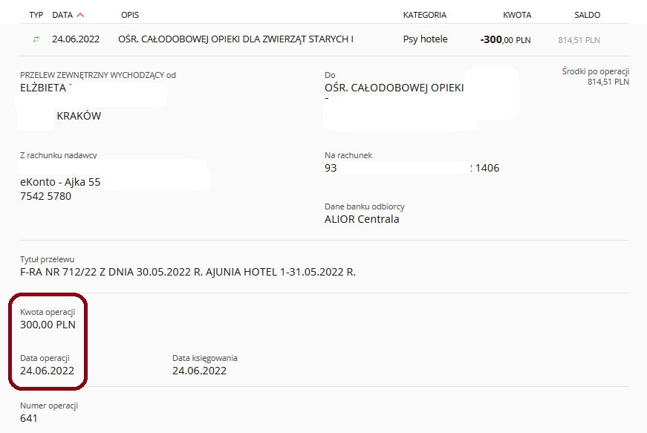Screen dimensions: 647x433
Task: Click the operation number 641
Action: pos(29,418)
